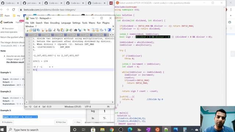This screenshot has height=132, width=235.
Task: Open the File menu in Notepad++
Action: [27, 23]
